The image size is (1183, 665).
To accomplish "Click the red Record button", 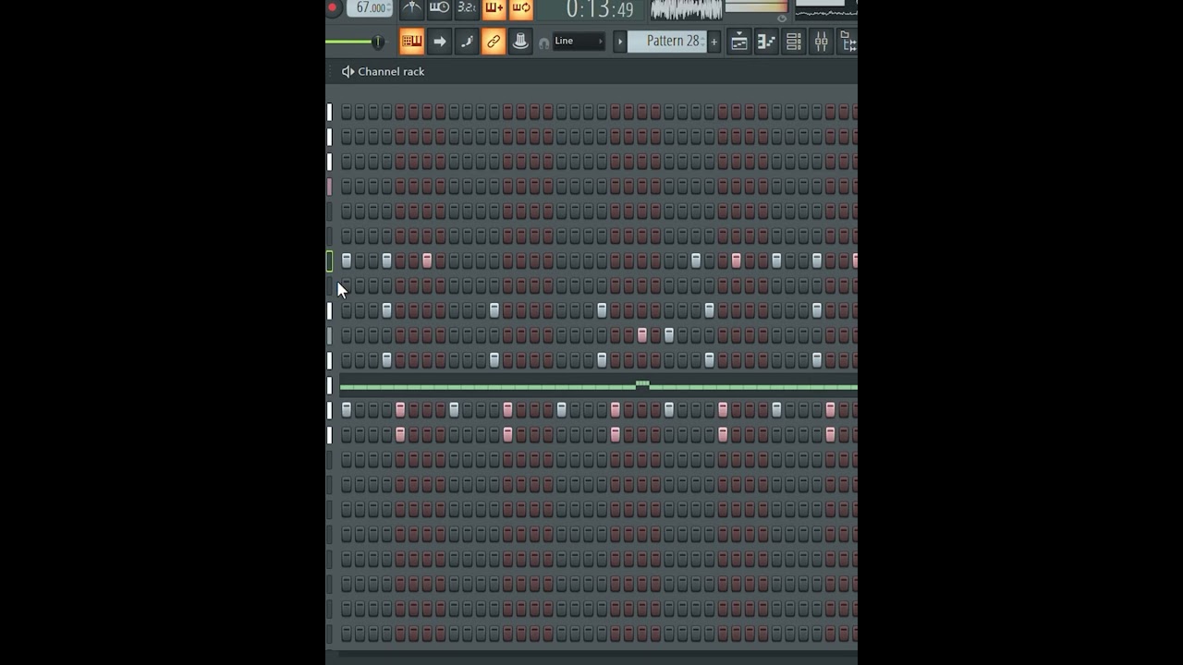I will click(333, 7).
